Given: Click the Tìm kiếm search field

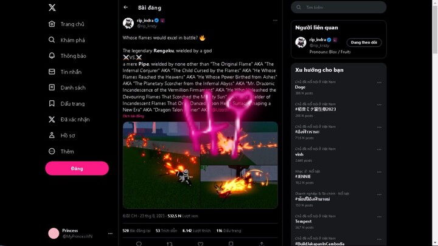Looking at the screenshot, I should (339, 7).
